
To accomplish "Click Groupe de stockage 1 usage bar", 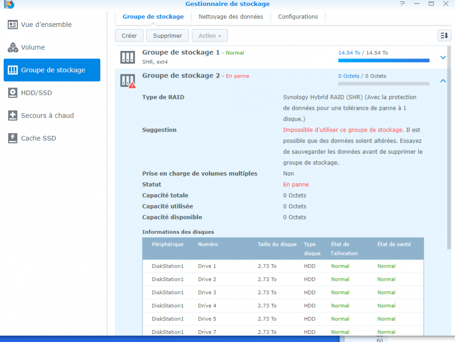I will click(383, 60).
